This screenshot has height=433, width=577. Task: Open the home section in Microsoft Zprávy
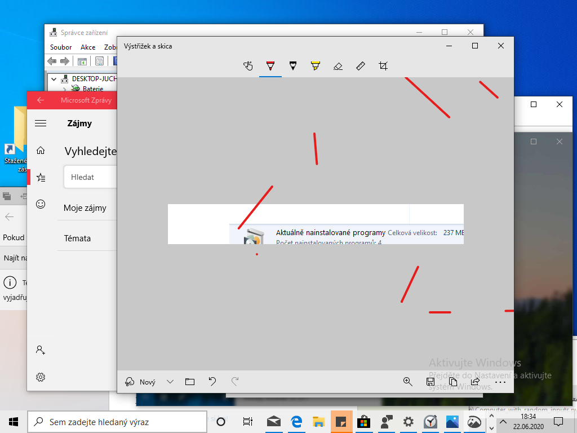pos(41,150)
